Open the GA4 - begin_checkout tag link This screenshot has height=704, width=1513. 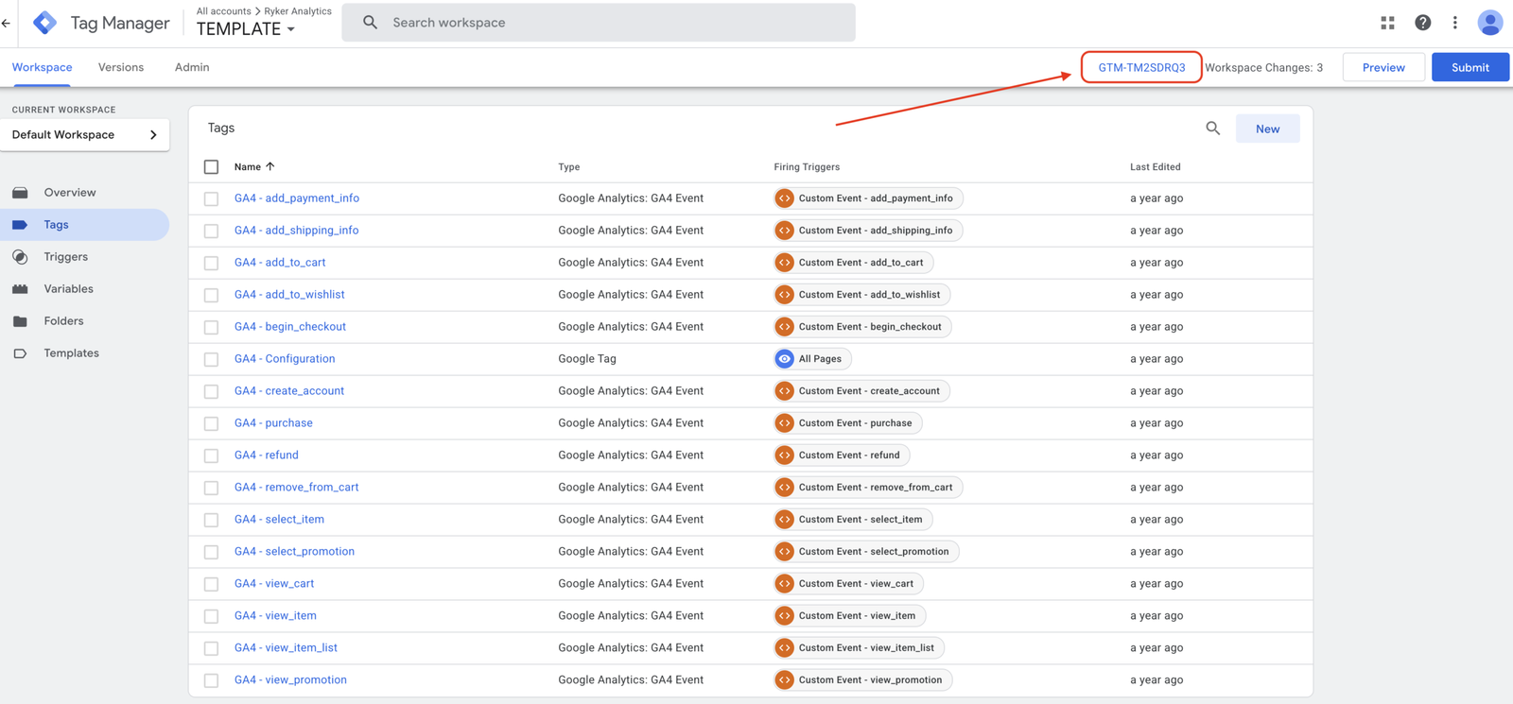(x=290, y=327)
